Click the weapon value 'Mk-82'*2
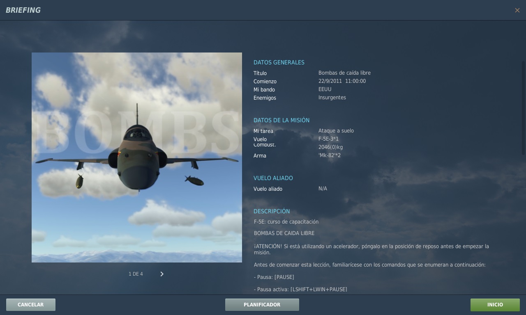The image size is (526, 315). click(329, 155)
